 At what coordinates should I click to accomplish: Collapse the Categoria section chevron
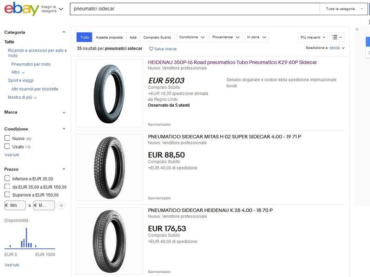(x=64, y=32)
